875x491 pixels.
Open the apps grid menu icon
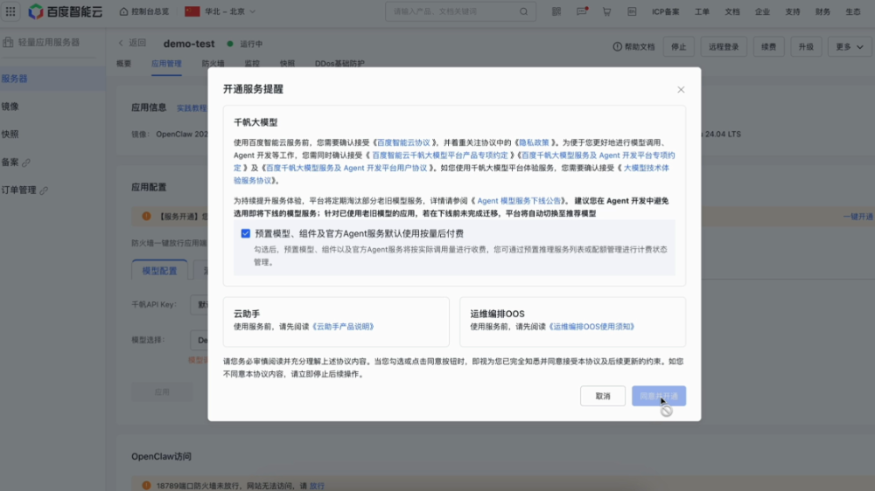pyautogui.click(x=10, y=11)
